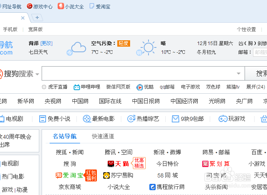Open 哔哩哔哩 TV icon link
This screenshot has width=267, height=195.
(x=76, y=87)
